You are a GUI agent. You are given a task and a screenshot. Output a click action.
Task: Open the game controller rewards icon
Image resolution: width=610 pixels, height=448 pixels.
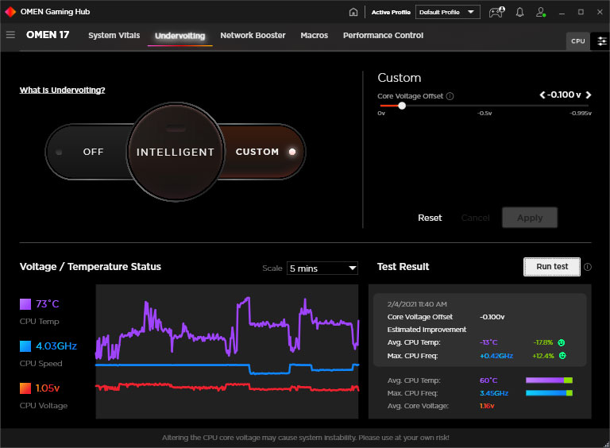tap(496, 12)
